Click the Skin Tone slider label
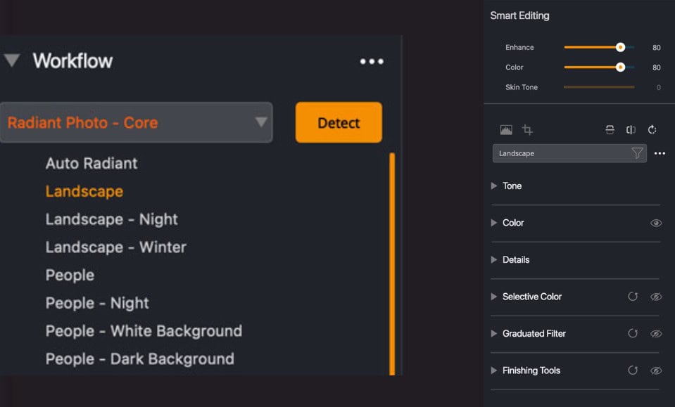 [x=522, y=87]
